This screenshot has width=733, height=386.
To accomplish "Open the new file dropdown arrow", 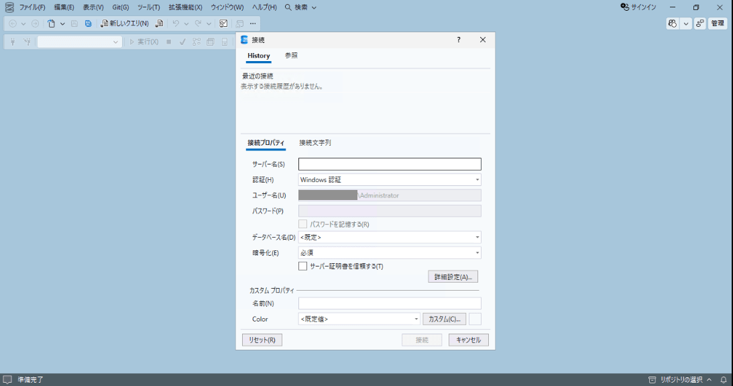I will (x=62, y=23).
